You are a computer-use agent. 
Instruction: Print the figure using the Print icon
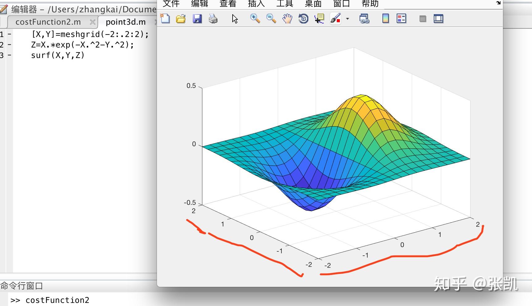point(213,19)
